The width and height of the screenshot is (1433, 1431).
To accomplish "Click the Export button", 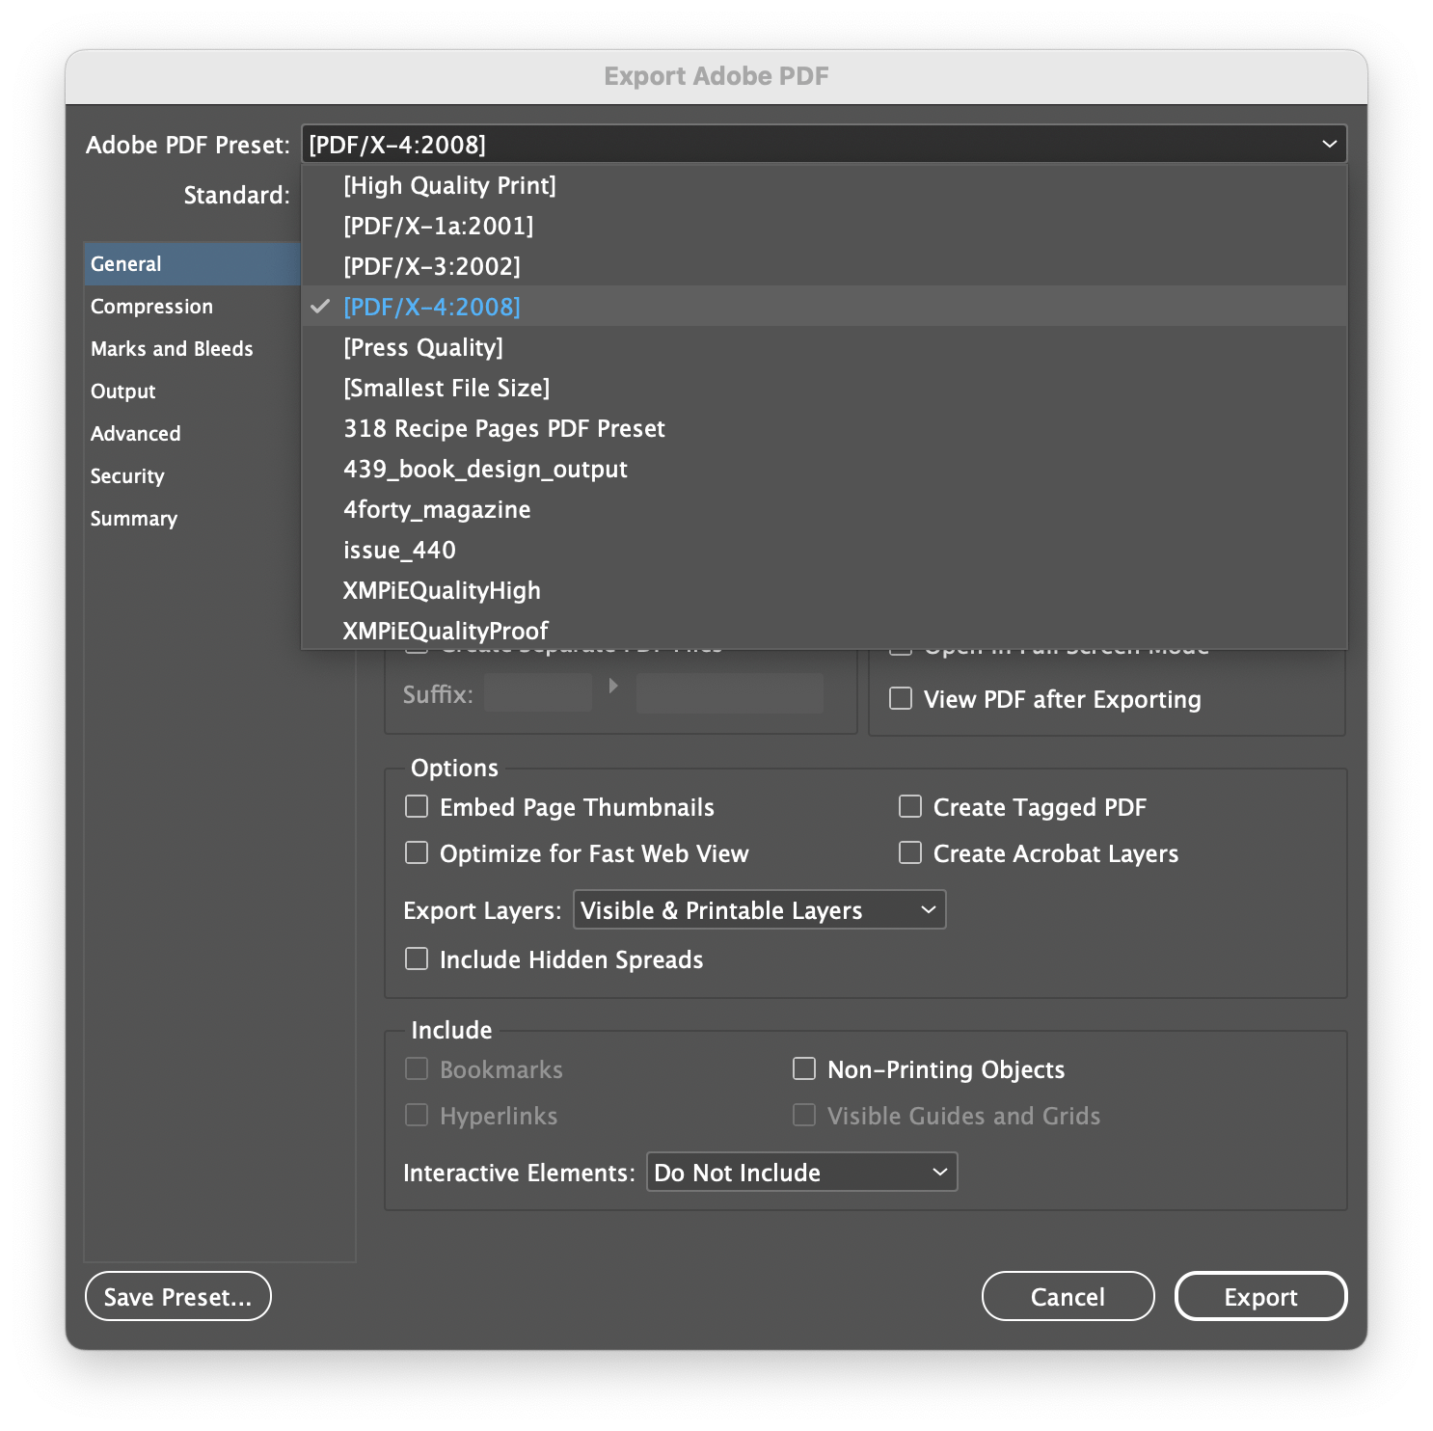I will pyautogui.click(x=1260, y=1296).
